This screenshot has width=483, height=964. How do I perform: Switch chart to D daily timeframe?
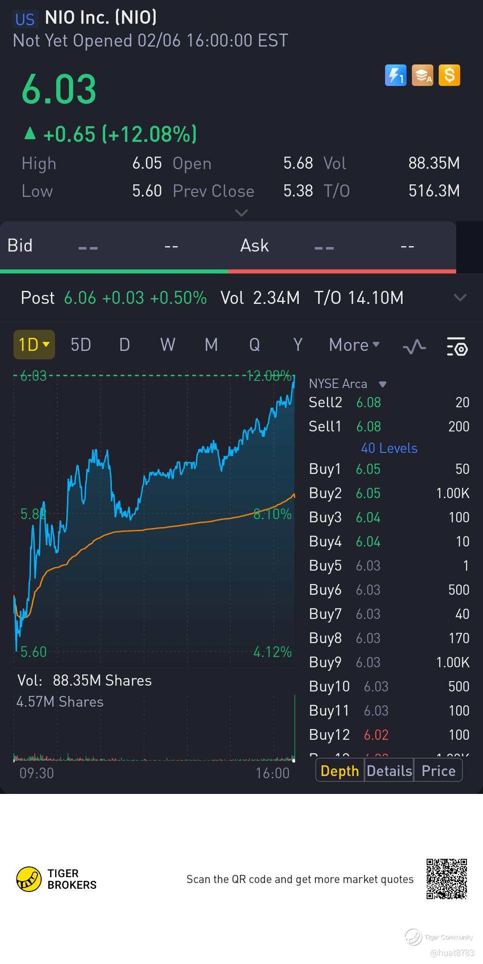[124, 345]
